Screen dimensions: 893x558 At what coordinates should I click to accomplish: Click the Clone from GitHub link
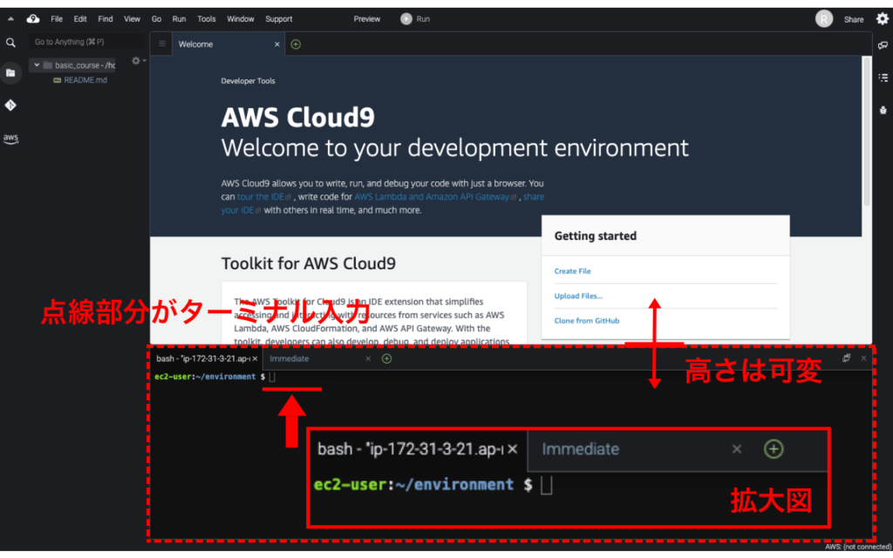point(587,321)
